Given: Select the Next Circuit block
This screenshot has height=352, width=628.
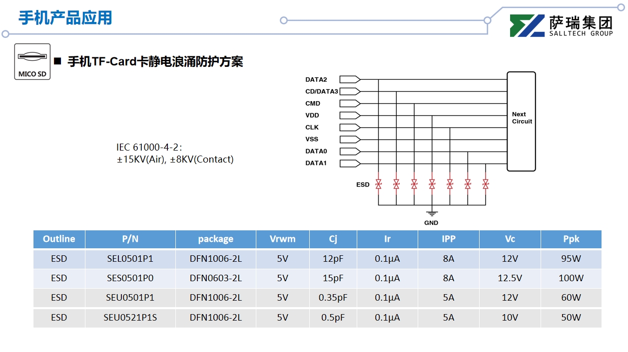Looking at the screenshot, I should 521,121.
